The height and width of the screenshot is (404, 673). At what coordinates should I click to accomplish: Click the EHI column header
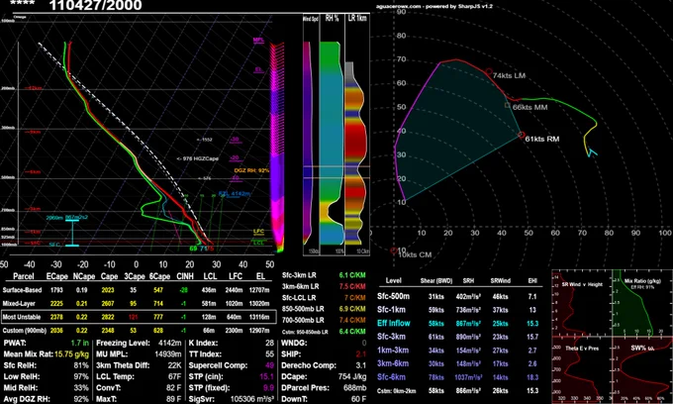point(532,281)
